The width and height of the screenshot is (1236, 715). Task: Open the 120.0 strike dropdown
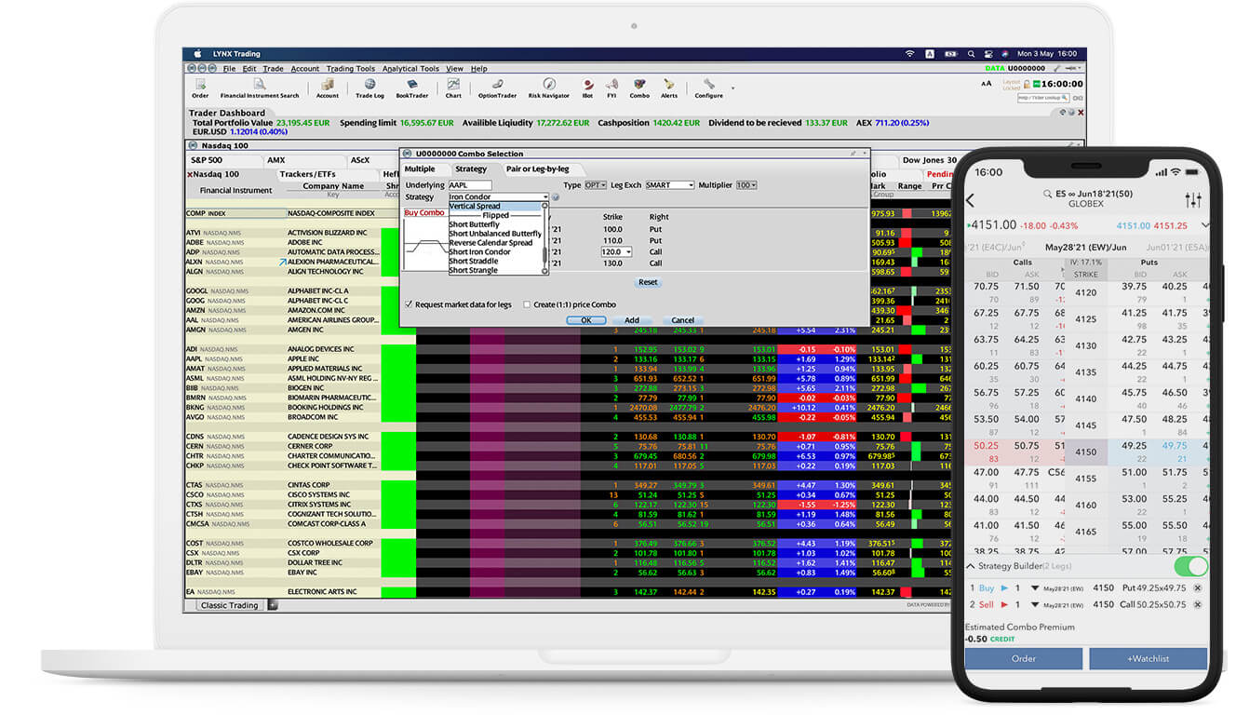[616, 252]
